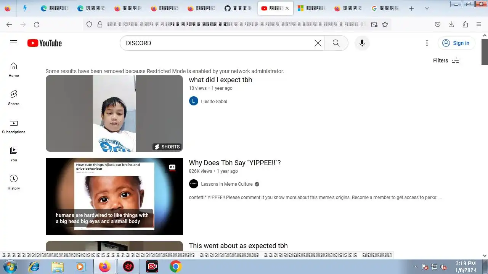Viewport: 488px width, 274px height.
Task: Open the Firefox extensions puzzle icon
Action: pos(465,24)
